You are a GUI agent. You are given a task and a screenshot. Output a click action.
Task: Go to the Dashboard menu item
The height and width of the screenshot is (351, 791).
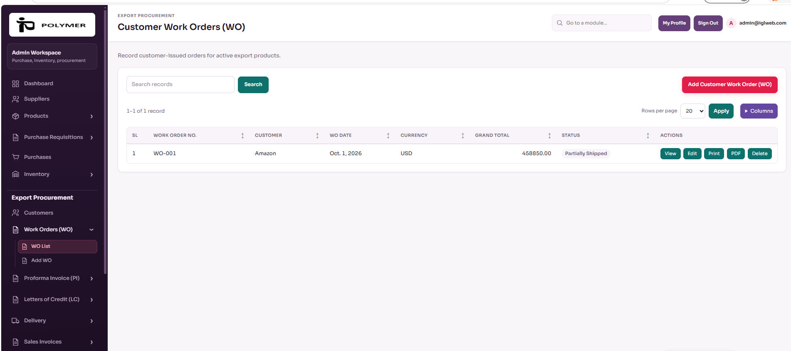pyautogui.click(x=52, y=84)
